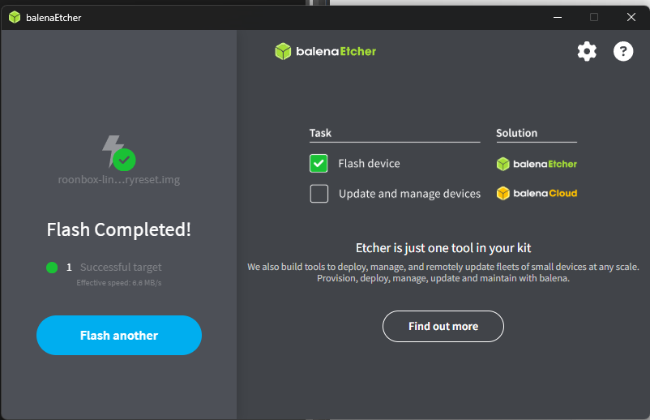Check the Update and manage devices box
This screenshot has height=420, width=650.
[x=319, y=194]
